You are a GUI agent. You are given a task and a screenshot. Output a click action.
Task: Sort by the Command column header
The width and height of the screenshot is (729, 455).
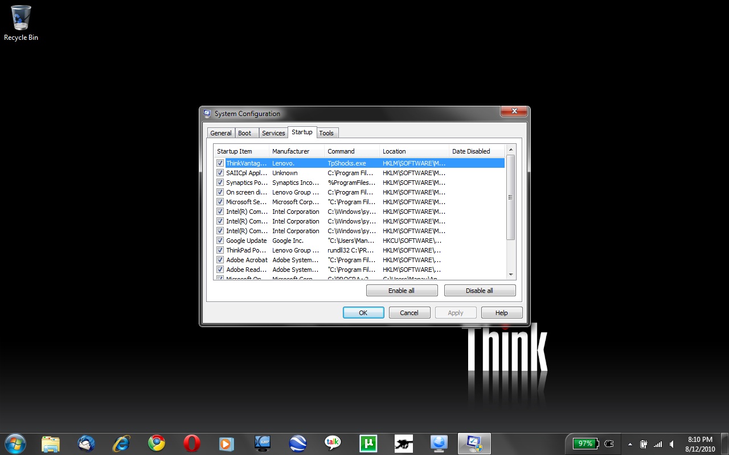(x=351, y=151)
